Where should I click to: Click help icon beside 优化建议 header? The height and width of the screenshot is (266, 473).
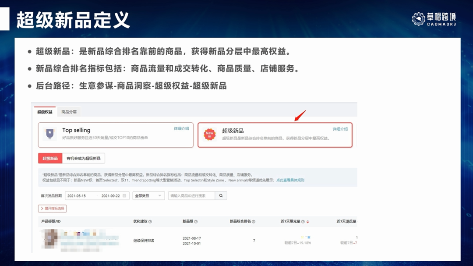pyautogui.click(x=150, y=222)
